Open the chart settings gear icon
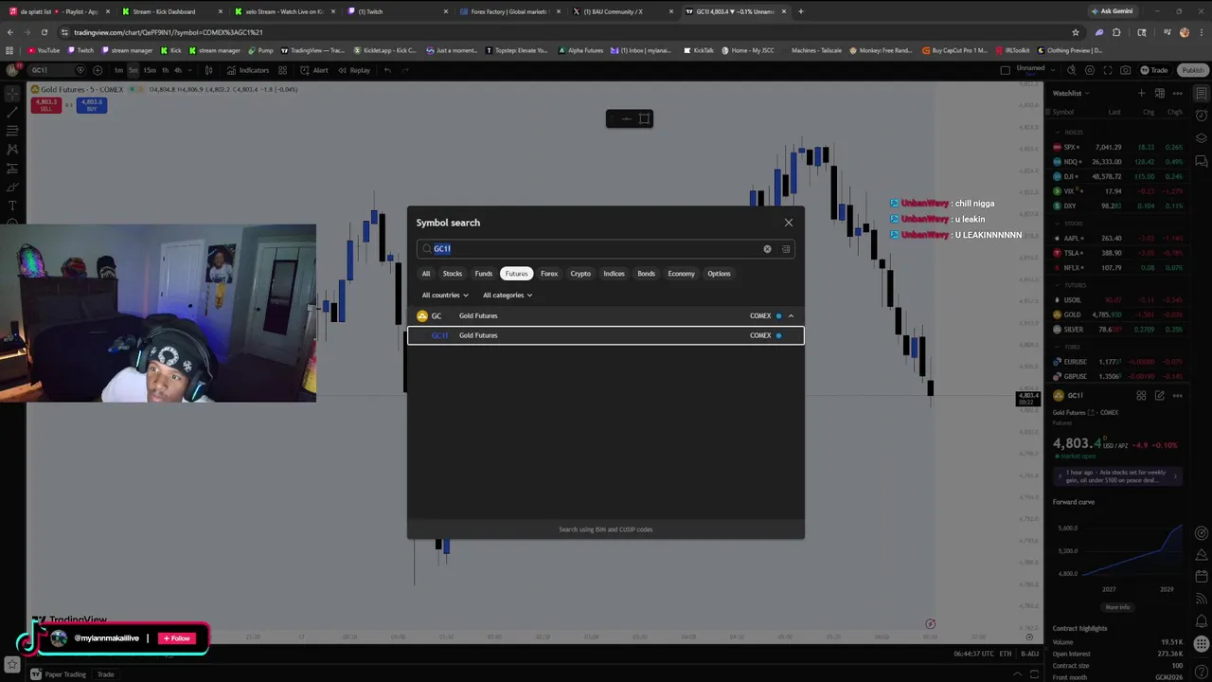1212x682 pixels. [x=1091, y=70]
